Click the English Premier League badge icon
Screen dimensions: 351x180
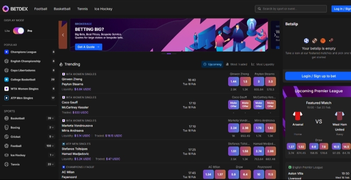pos(290,167)
